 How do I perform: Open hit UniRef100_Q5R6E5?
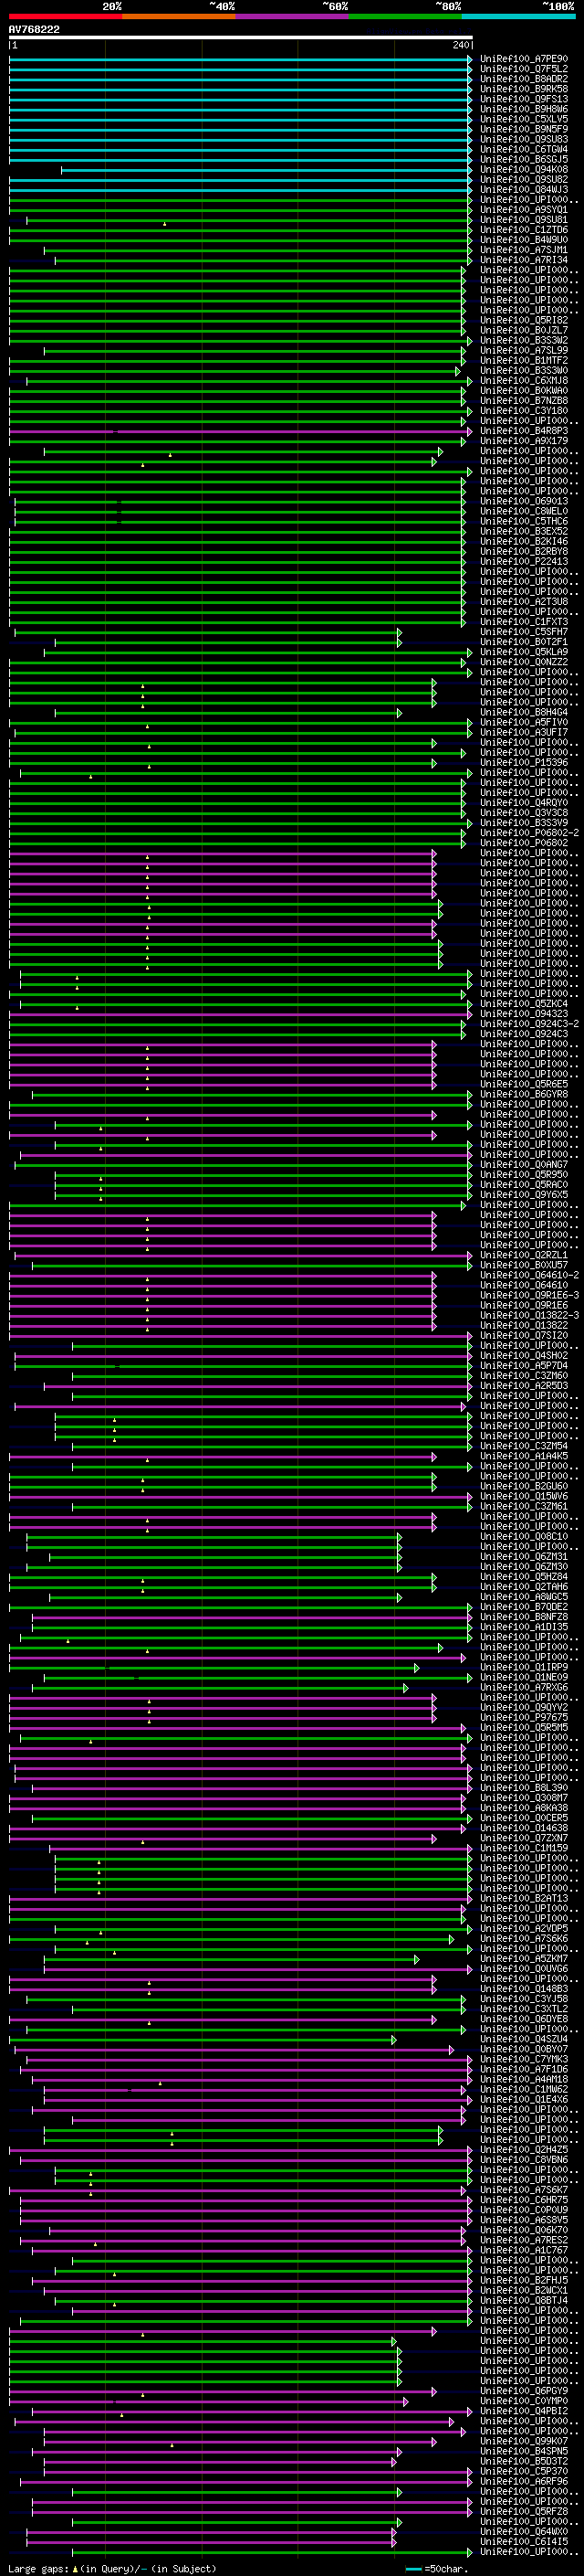click(x=524, y=1084)
